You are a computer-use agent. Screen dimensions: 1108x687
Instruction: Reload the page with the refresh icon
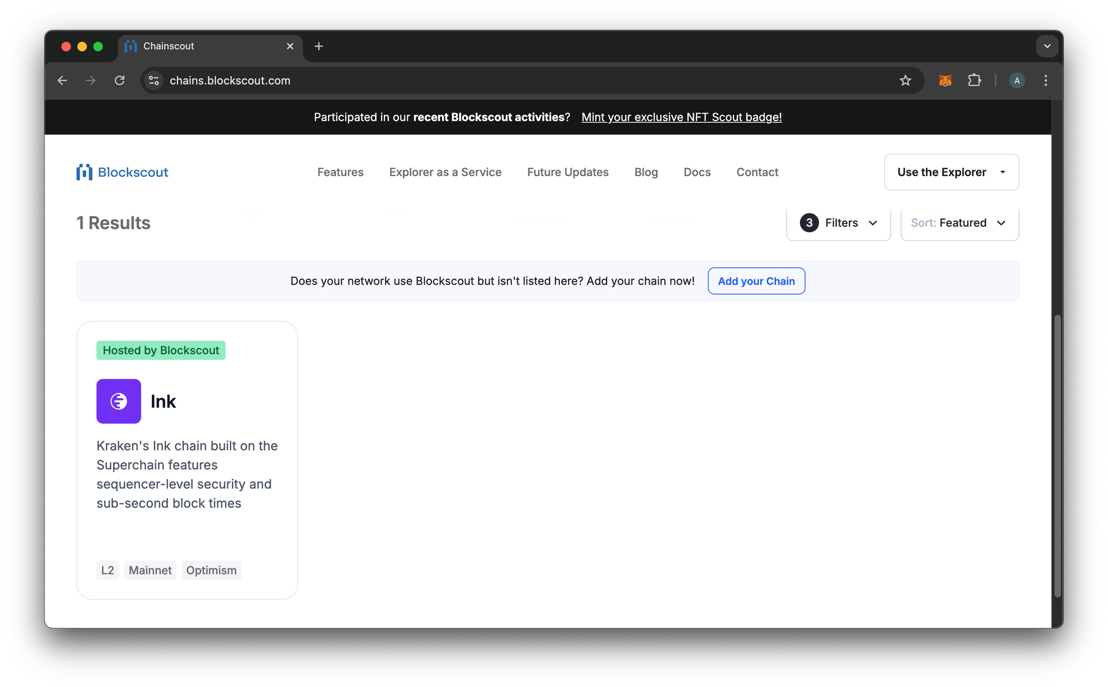(120, 80)
